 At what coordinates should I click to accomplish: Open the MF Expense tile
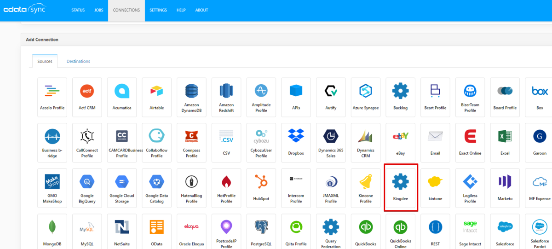[540, 188]
